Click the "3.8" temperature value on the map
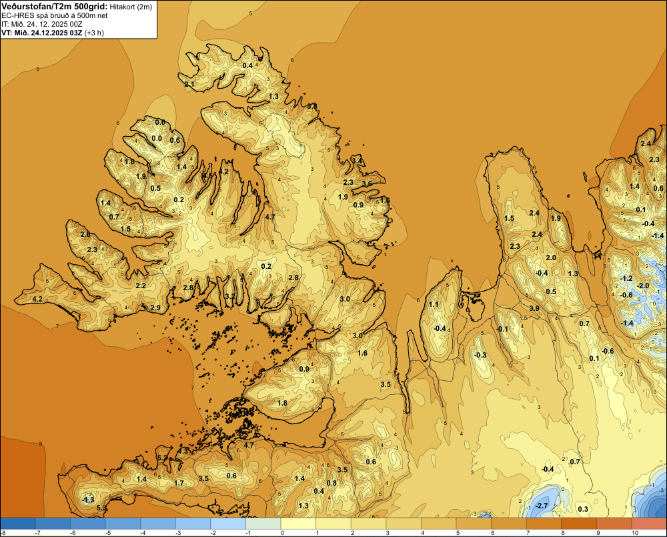The width and height of the screenshot is (667, 537). click(x=311, y=106)
